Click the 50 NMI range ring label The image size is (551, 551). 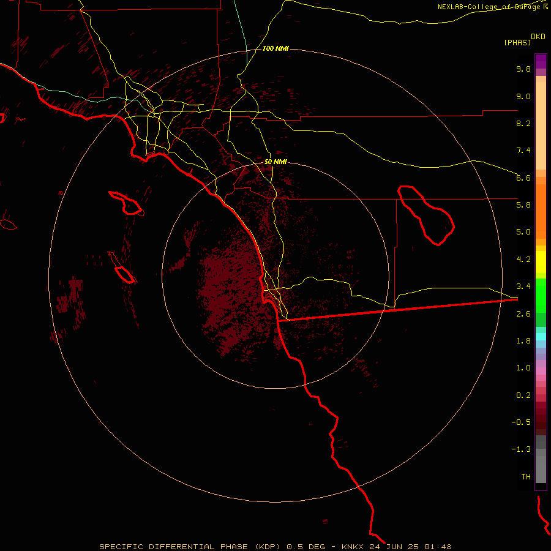(275, 162)
